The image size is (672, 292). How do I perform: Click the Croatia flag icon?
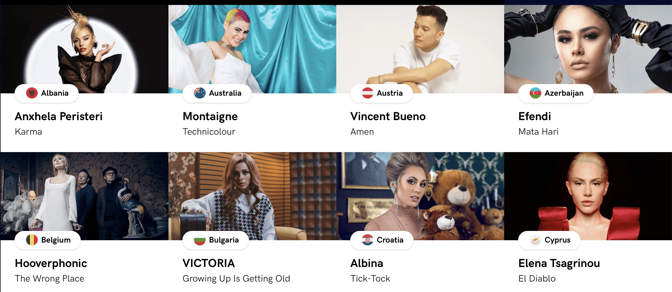367,240
